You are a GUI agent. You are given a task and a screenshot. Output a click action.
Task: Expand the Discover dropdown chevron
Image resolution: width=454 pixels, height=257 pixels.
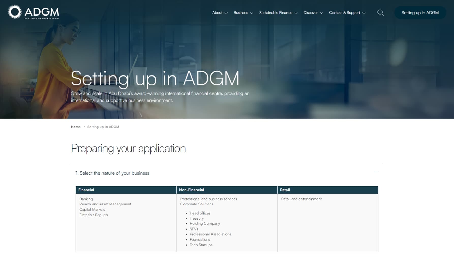pos(322,13)
